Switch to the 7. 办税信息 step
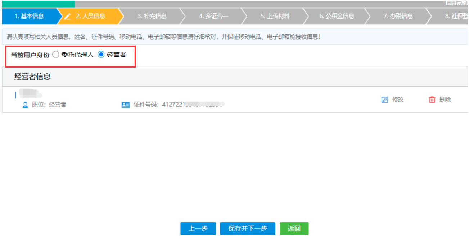 [x=400, y=16]
